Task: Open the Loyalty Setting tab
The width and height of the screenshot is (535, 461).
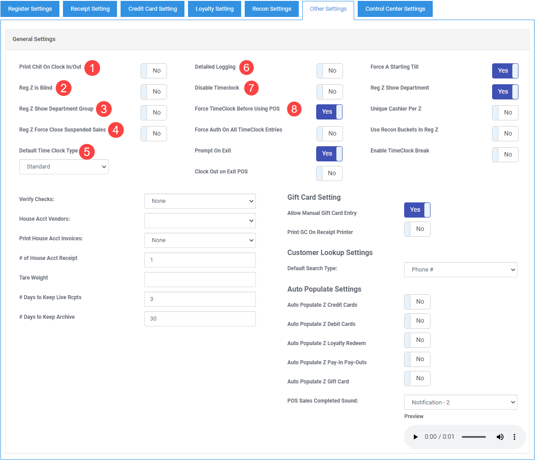Action: click(x=214, y=9)
